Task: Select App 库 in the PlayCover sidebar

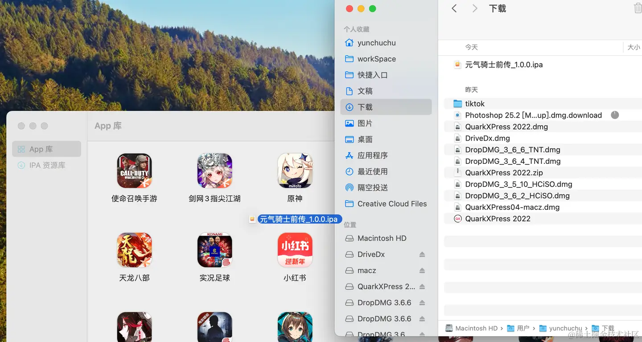Action: click(x=46, y=149)
